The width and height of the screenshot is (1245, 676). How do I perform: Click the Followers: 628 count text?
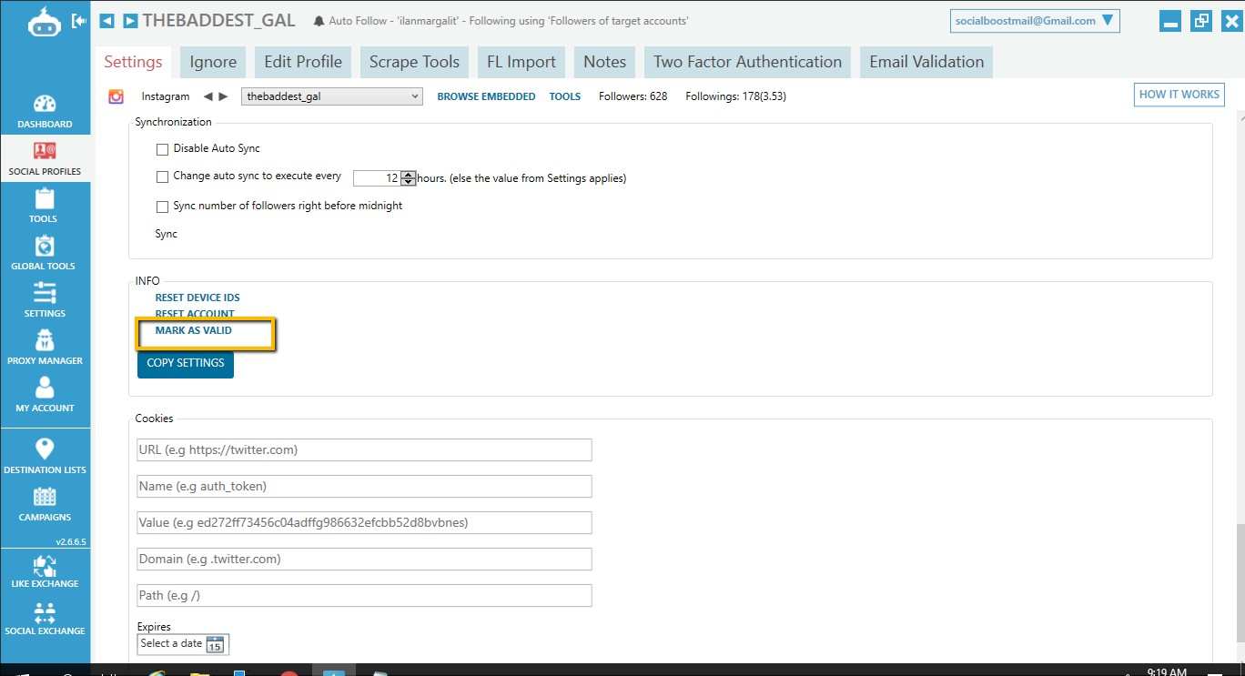pos(633,96)
